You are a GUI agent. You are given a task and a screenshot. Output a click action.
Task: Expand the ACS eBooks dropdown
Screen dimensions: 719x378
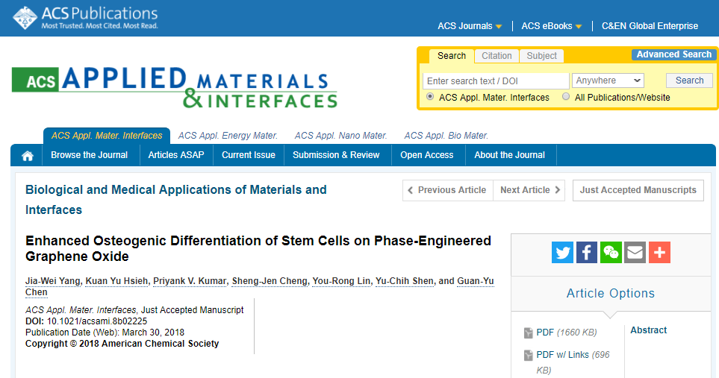(551, 26)
